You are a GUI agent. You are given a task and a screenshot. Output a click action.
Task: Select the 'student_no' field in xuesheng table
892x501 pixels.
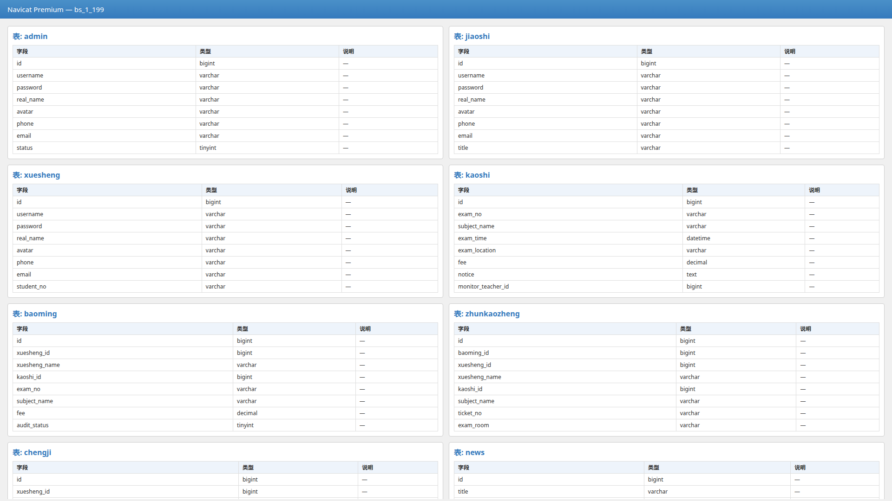click(32, 287)
